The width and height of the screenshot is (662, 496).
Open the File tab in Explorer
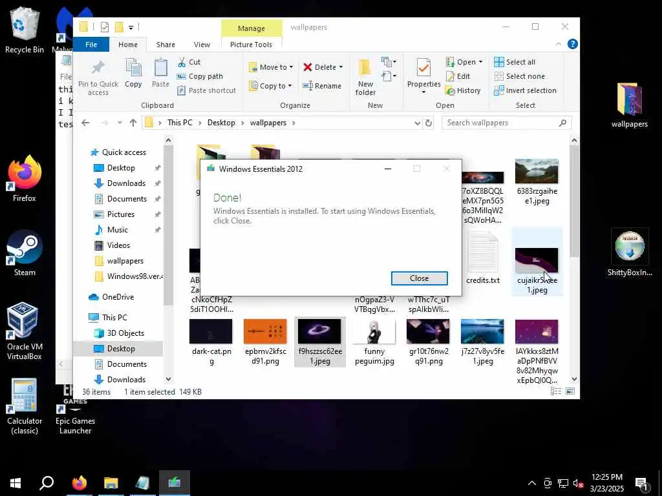click(x=91, y=45)
